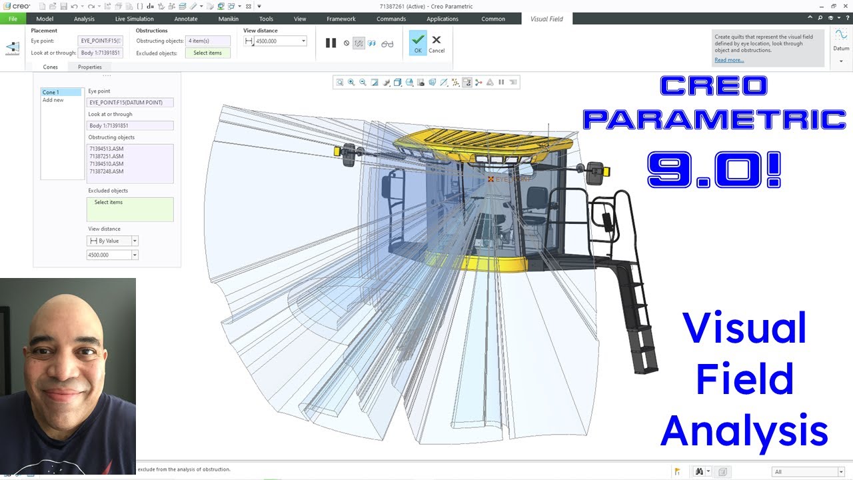The height and width of the screenshot is (480, 853).
Task: Click Add new in the cones list
Action: [53, 100]
